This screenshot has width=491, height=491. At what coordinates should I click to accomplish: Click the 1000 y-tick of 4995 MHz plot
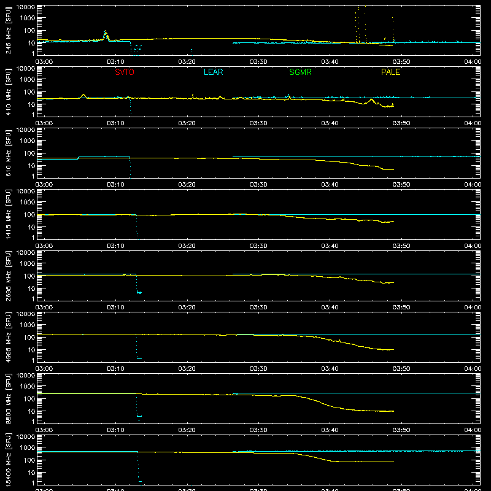28,325
